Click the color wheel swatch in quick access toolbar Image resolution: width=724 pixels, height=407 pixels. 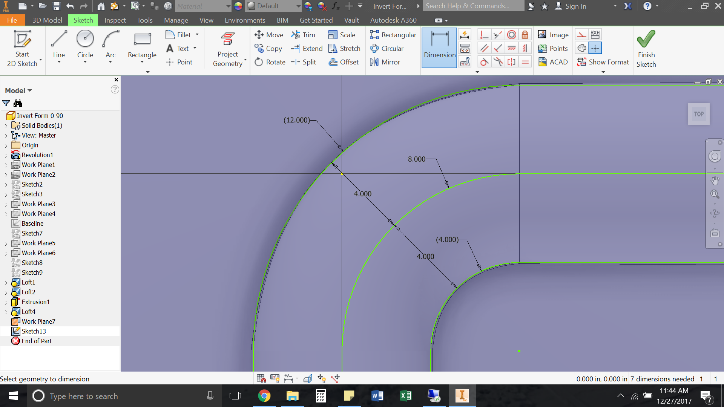point(238,6)
